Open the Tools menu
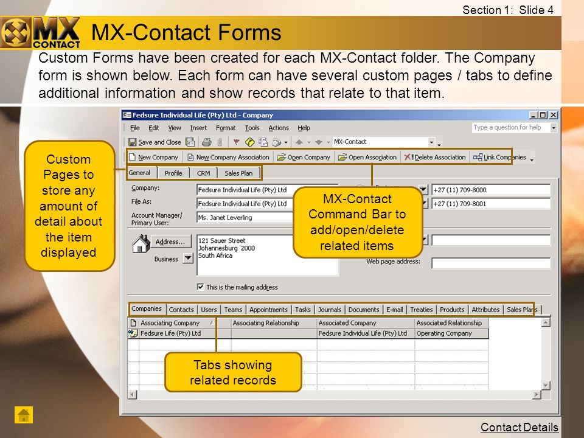This screenshot has height=438, width=584. (x=252, y=128)
